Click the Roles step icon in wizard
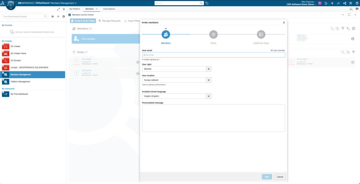360x184 pixels. click(213, 34)
